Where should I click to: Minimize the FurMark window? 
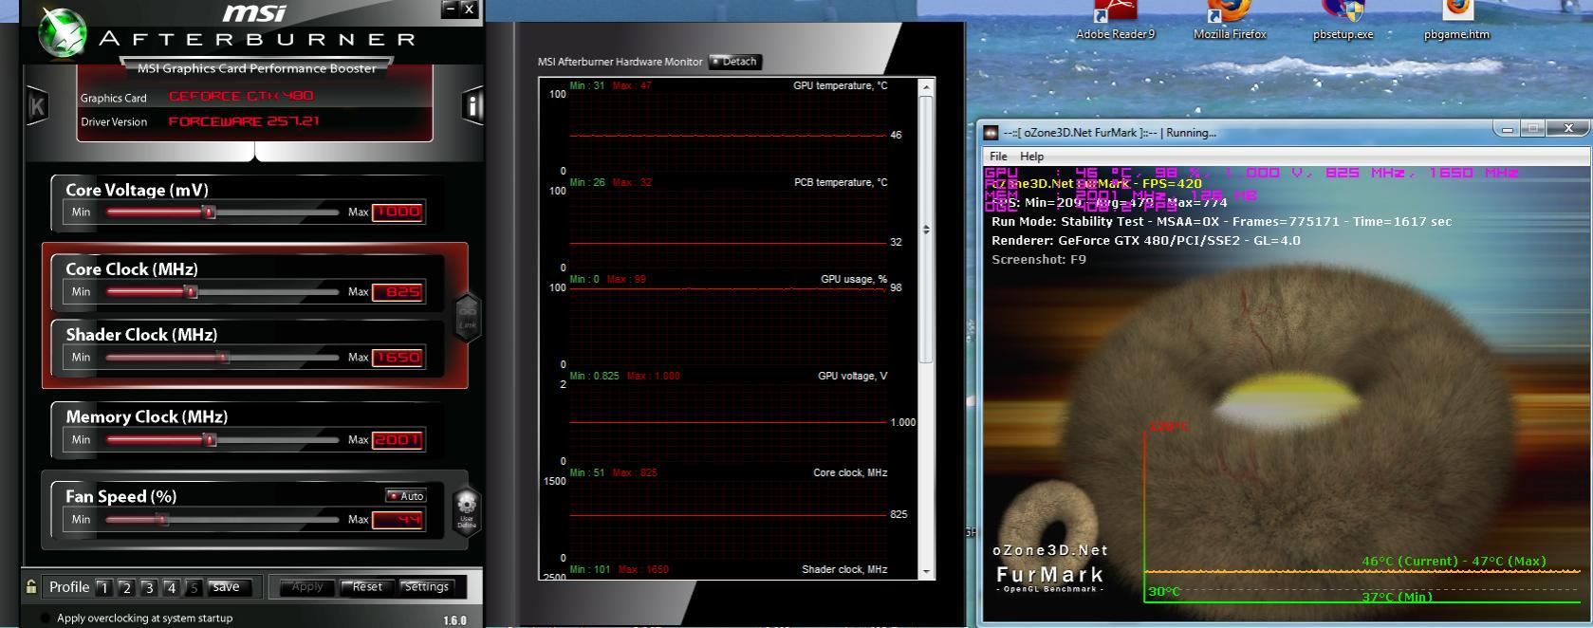[x=1506, y=129]
